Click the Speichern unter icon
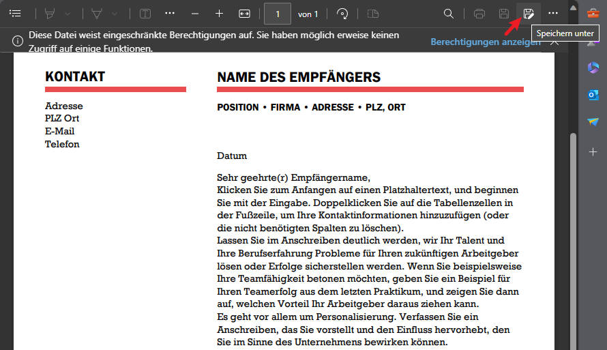Viewport: 607px width, 350px height. (529, 14)
